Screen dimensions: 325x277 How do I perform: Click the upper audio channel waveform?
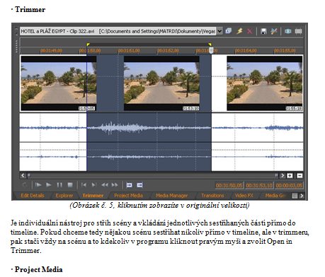click(x=161, y=128)
